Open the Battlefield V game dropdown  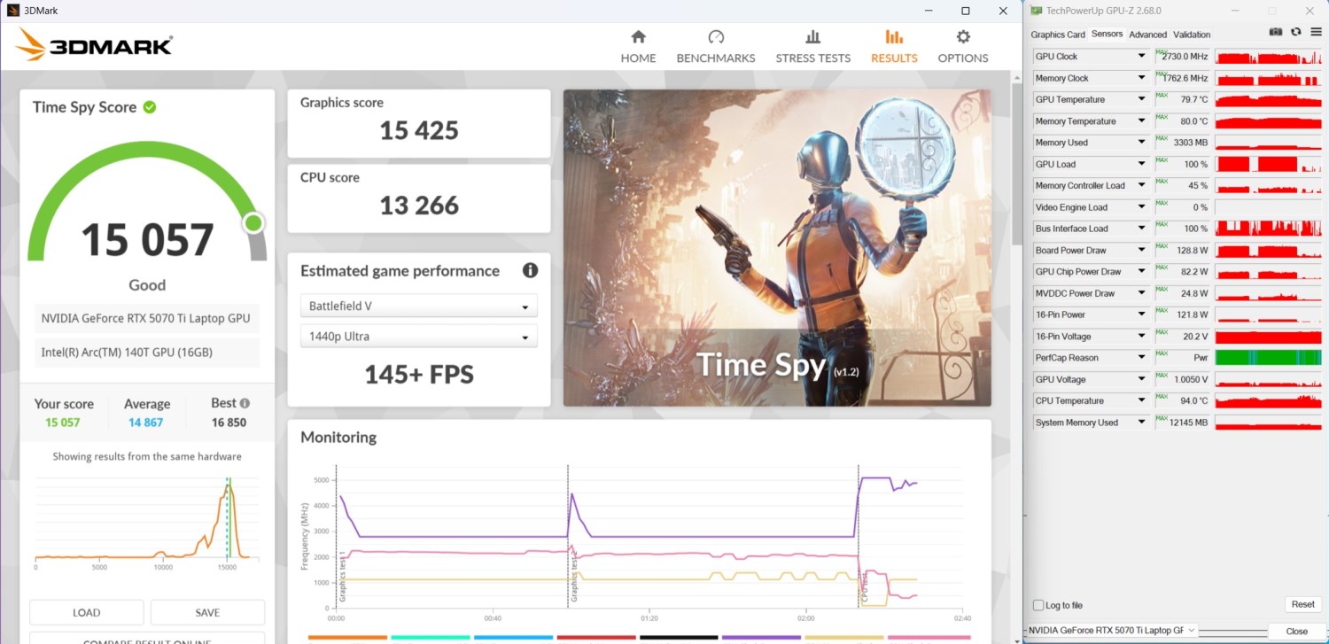click(419, 306)
